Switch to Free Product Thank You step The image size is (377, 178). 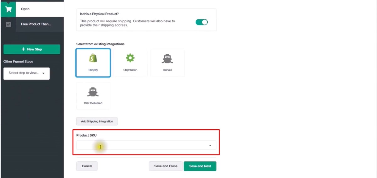point(36,24)
